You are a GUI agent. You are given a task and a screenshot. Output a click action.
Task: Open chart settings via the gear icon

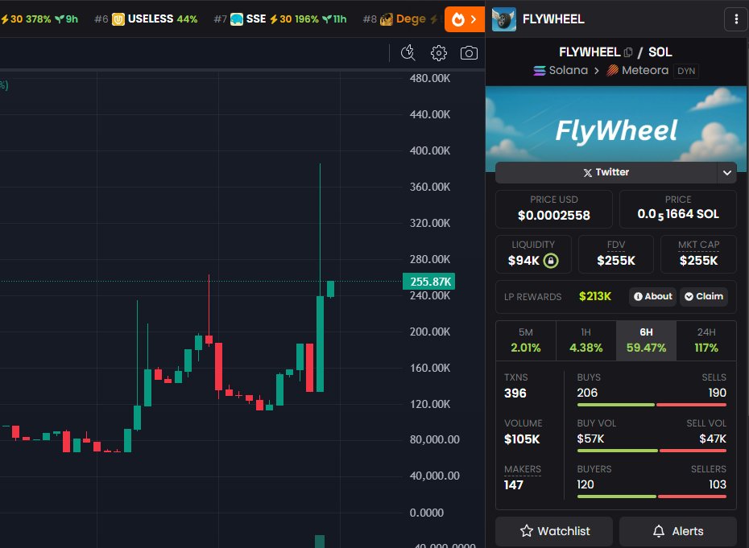pos(438,52)
